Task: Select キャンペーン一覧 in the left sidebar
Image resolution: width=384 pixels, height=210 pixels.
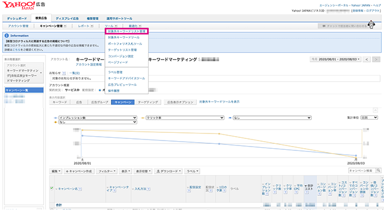Action: point(24,90)
